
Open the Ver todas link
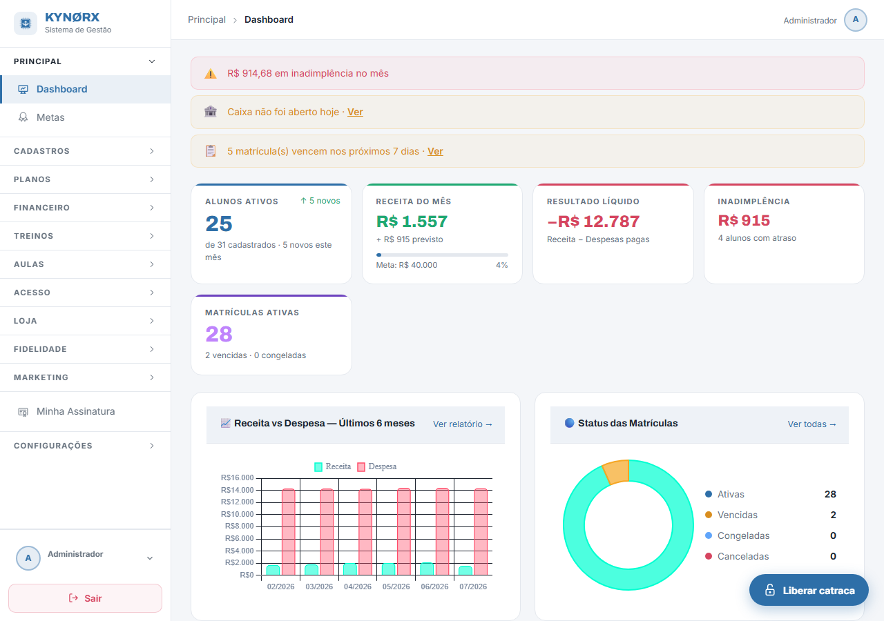pos(812,424)
